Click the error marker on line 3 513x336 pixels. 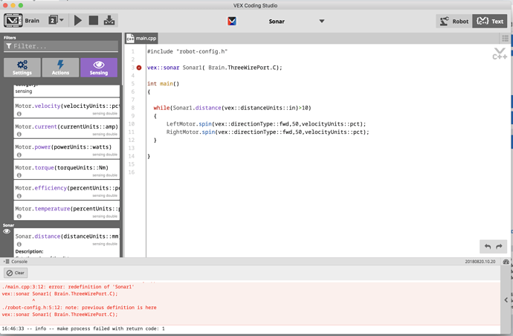click(x=139, y=68)
